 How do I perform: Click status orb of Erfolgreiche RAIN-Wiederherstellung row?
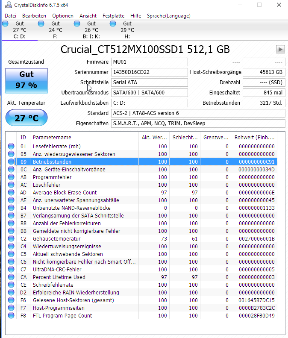11,293
